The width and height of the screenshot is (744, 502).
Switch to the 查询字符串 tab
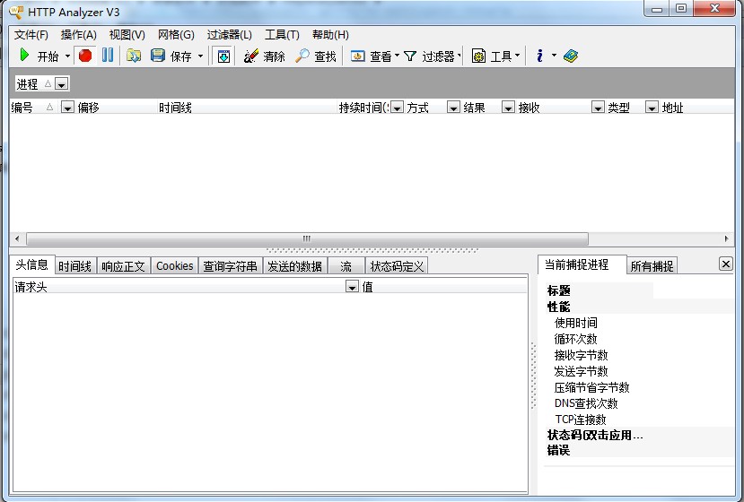230,266
